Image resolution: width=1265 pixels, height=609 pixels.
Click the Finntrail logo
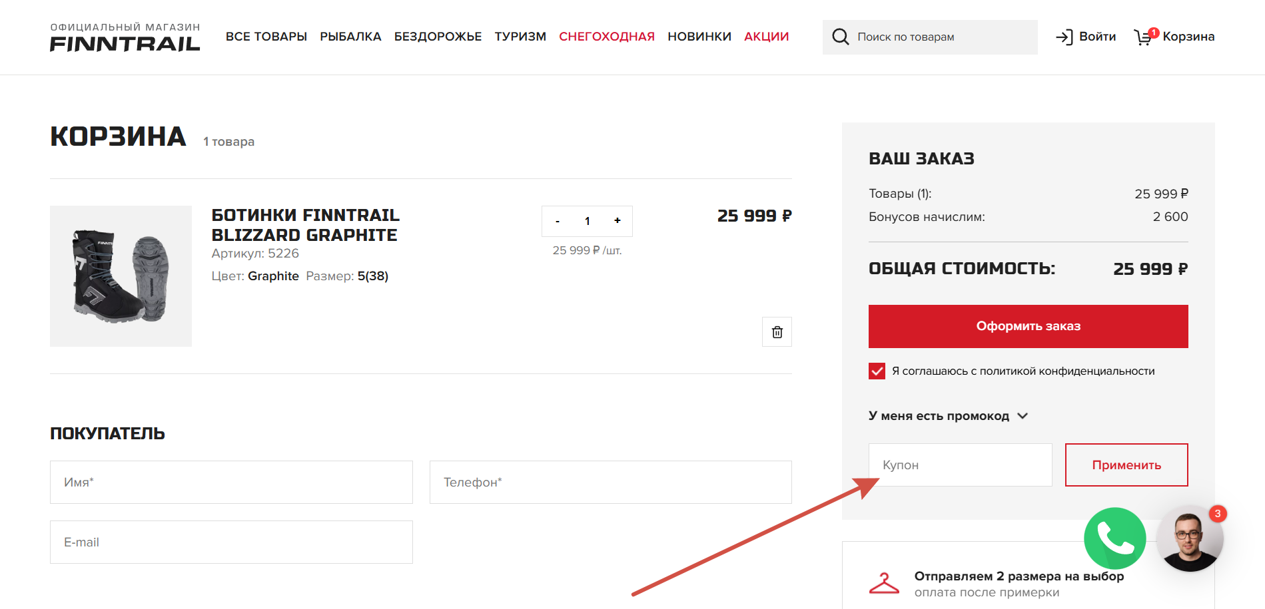point(125,37)
